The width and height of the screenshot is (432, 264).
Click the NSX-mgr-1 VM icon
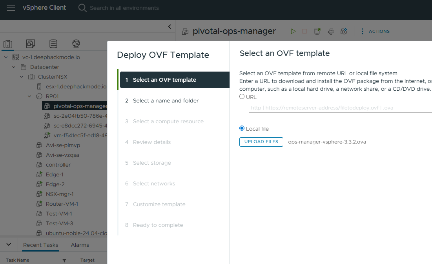tap(39, 194)
